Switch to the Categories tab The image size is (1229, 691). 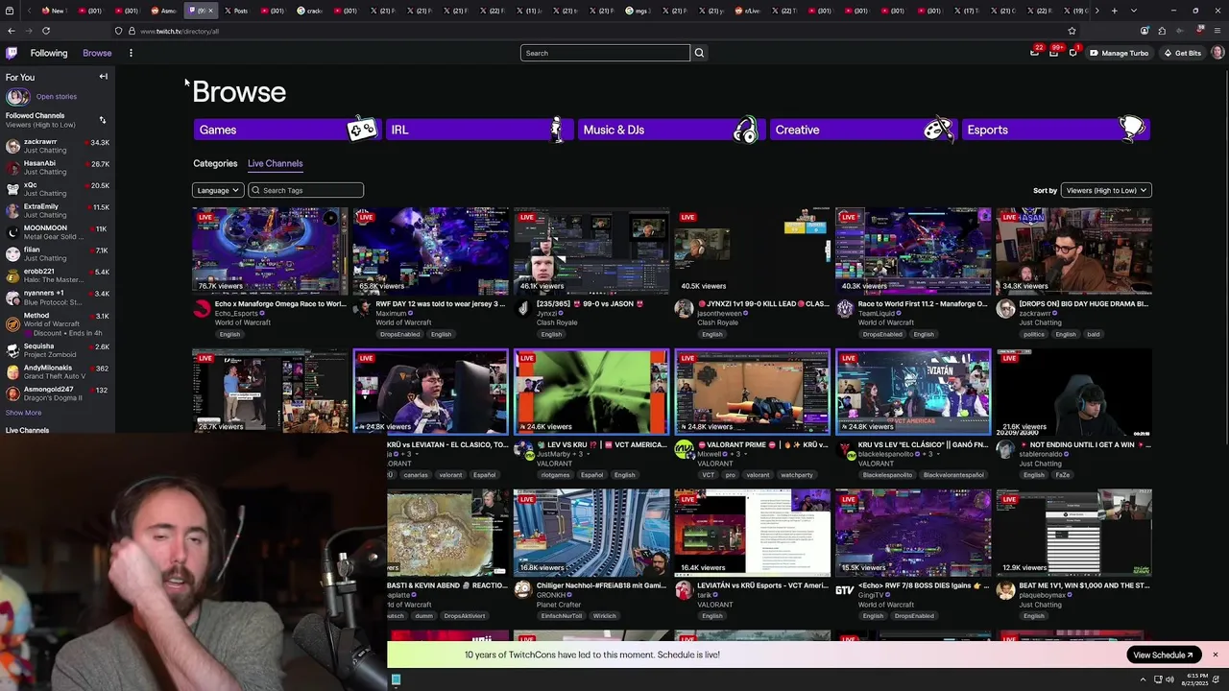215,163
